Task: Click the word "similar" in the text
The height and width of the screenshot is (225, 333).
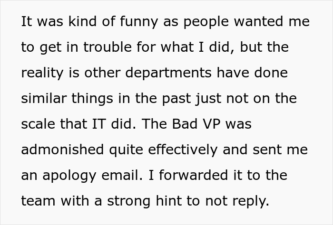Action: (42, 99)
